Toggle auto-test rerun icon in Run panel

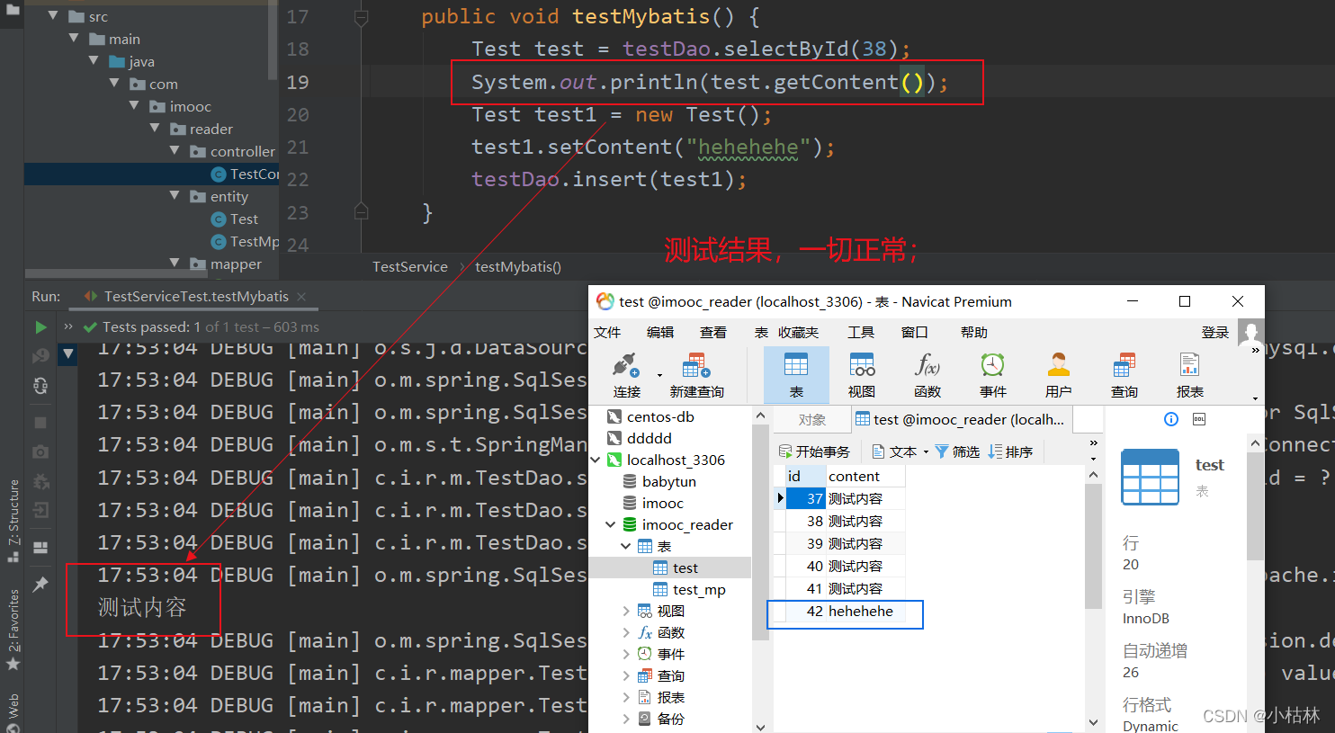coord(40,386)
